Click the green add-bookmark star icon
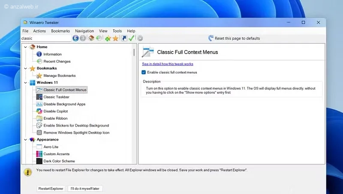The width and height of the screenshot is (343, 194). point(108,38)
